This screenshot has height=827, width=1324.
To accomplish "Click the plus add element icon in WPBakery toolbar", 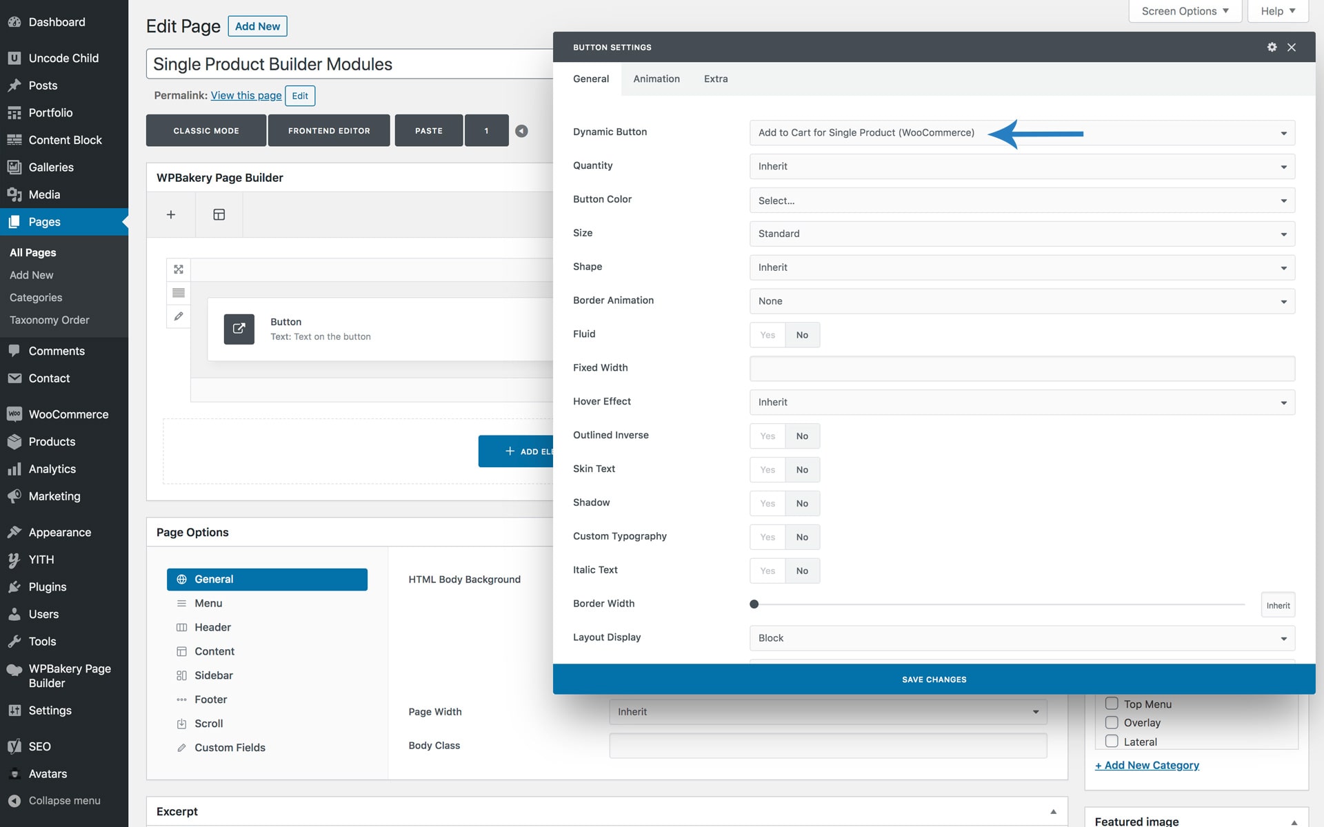I will (x=171, y=214).
